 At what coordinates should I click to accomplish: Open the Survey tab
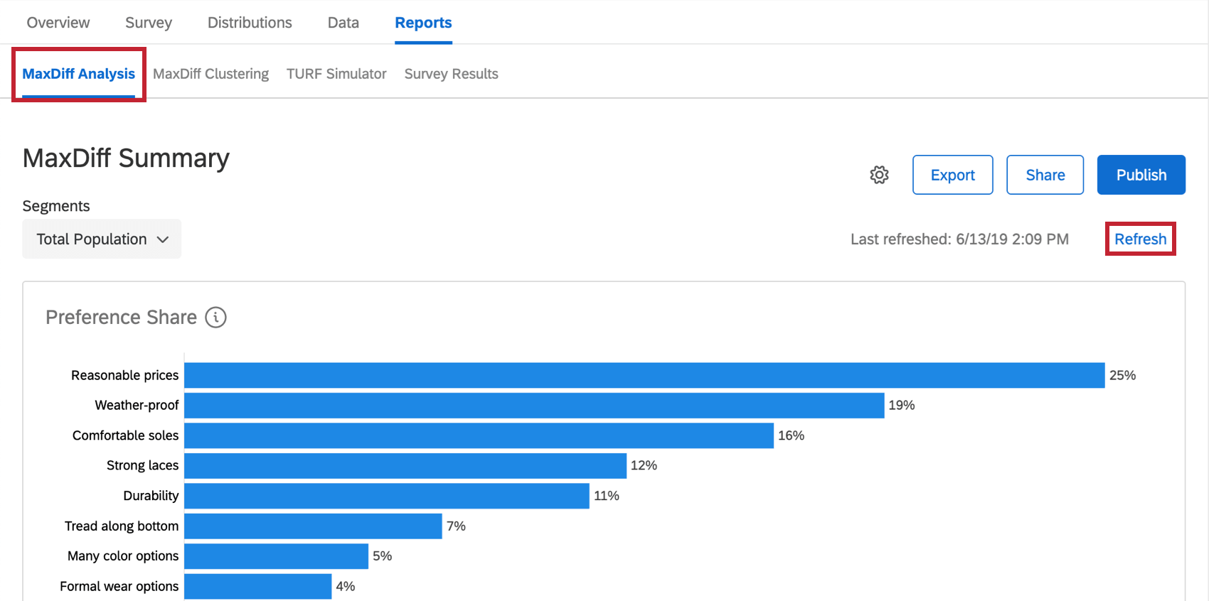[149, 23]
